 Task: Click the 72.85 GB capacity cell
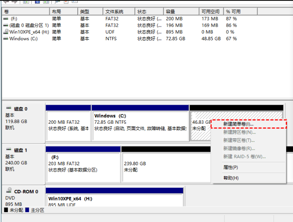(175, 39)
